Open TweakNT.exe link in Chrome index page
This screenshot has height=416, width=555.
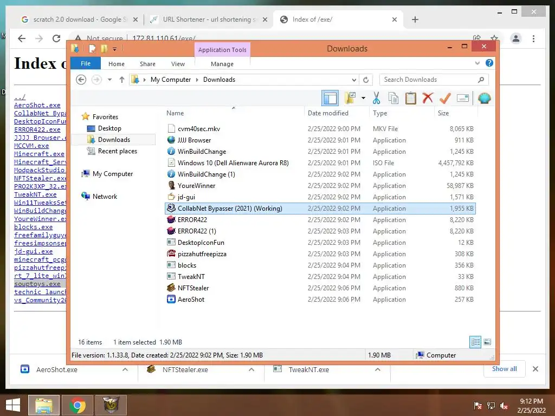[x=35, y=194]
